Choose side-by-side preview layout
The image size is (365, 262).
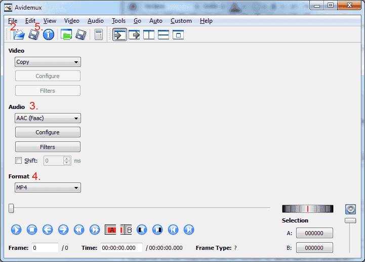click(x=149, y=35)
